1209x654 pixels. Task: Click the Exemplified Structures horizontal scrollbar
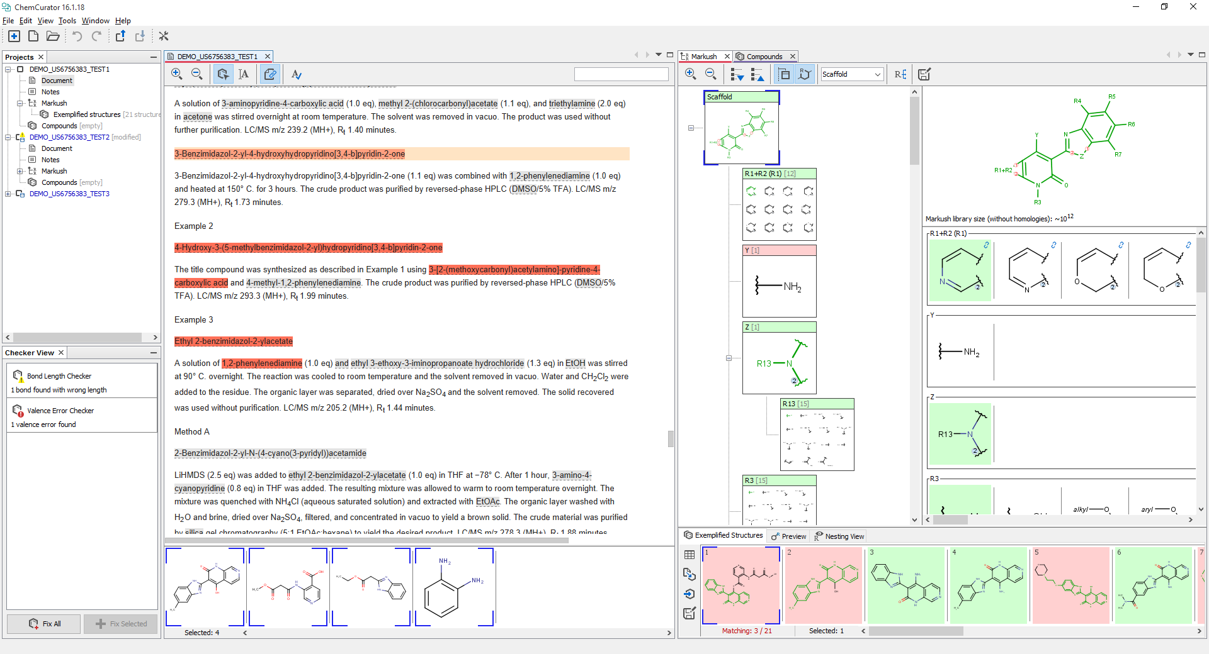[x=916, y=631]
